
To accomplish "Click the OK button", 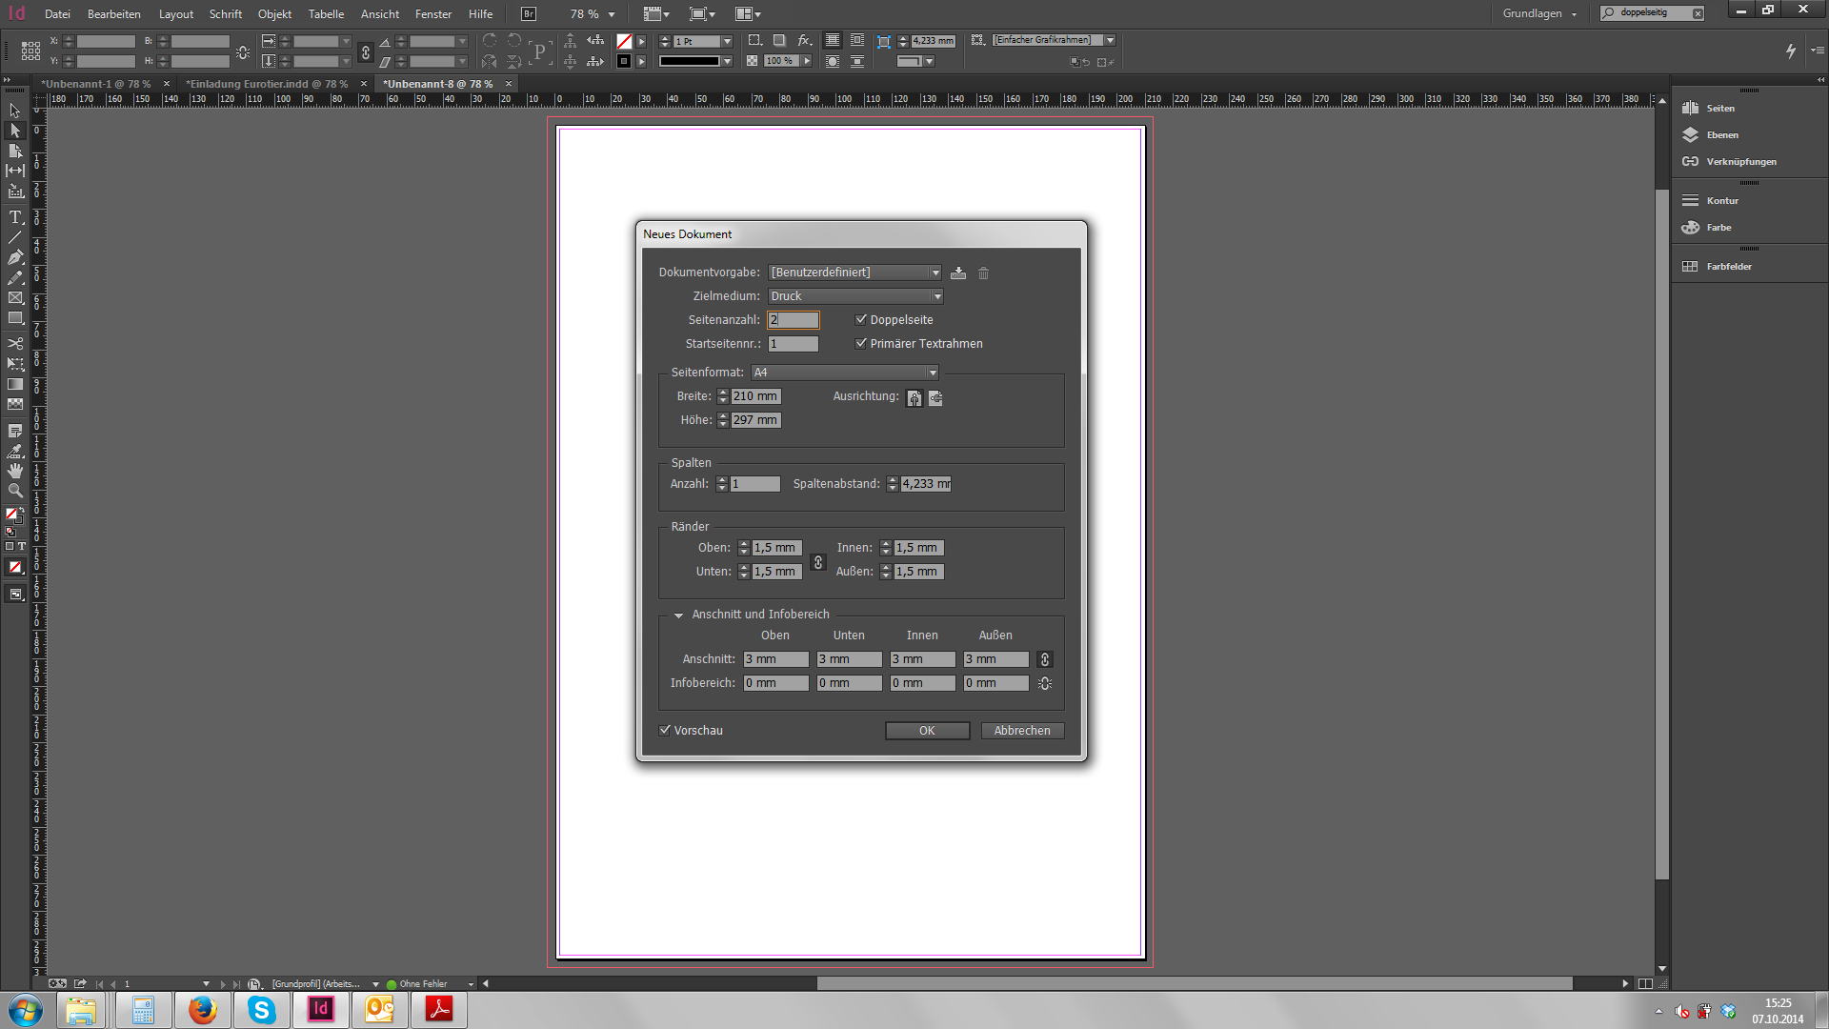I will pos(926,731).
